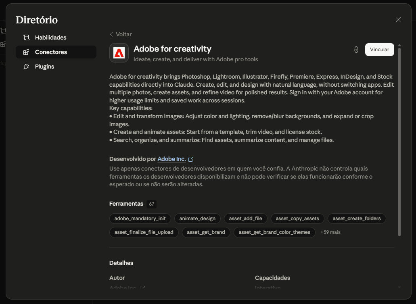
Task: Click the vertical scrollbar thumb
Action: click(399, 141)
